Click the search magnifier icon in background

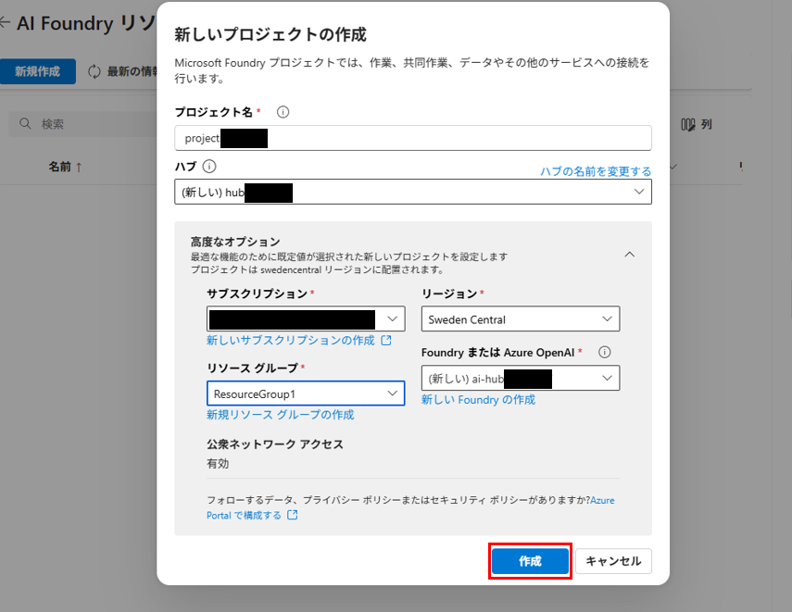click(x=25, y=124)
